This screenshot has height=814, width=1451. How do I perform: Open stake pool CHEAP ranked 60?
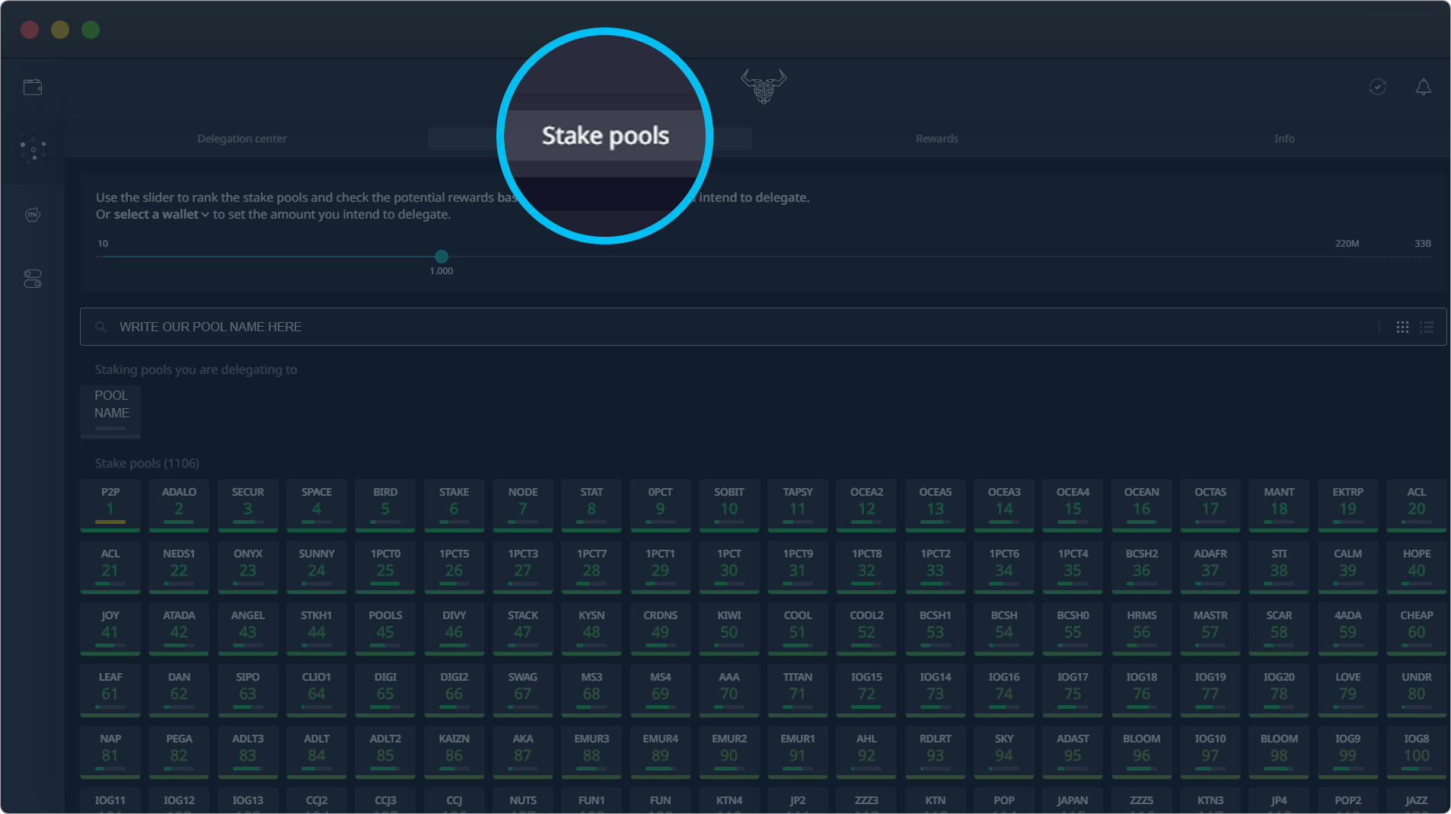point(1417,629)
